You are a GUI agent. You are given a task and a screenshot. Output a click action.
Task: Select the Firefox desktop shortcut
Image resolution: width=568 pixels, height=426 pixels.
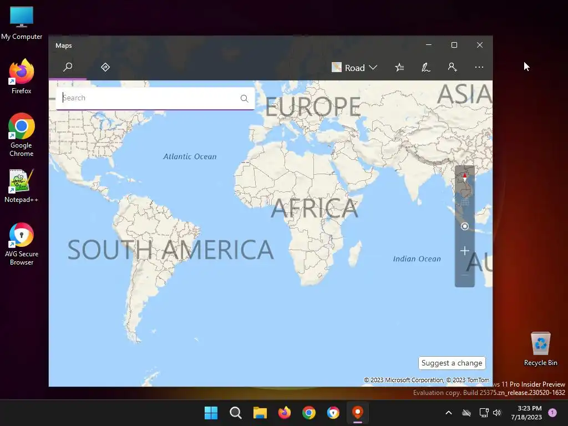pos(22,77)
